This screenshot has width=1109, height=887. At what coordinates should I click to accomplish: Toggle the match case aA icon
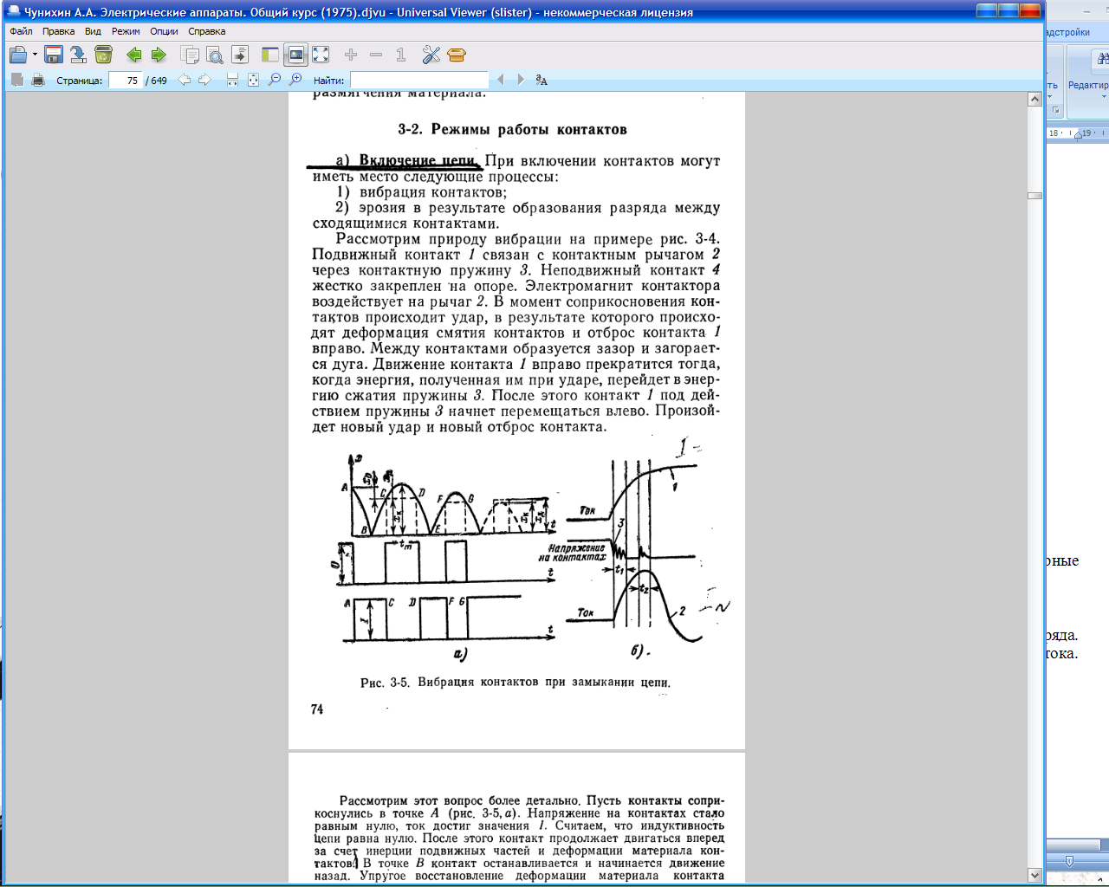pos(542,80)
